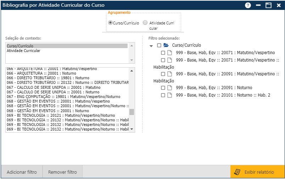
Task: Tick checkbox for 20071 Matutino/Vespertino item
Action: coord(163,53)
